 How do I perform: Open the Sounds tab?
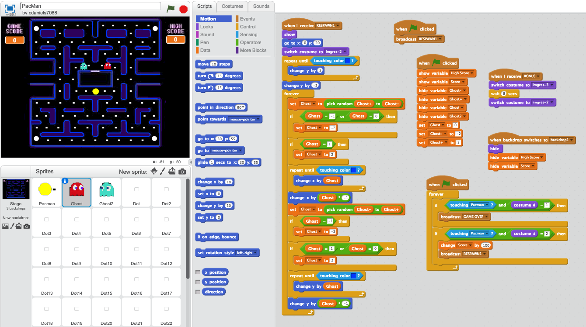[261, 6]
